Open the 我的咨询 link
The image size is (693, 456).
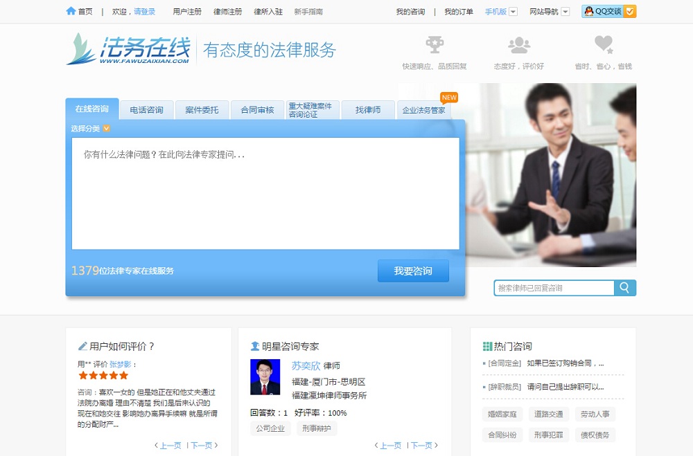tap(410, 12)
